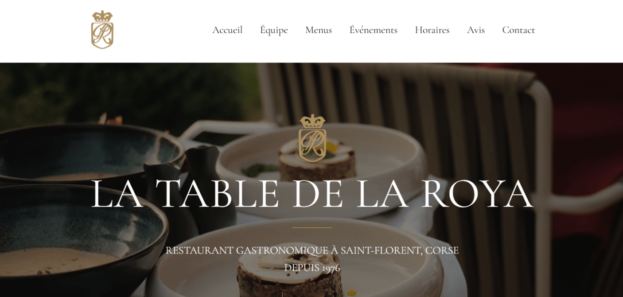Read customer reviews under Avis
This screenshot has width=623, height=297.
[x=476, y=30]
